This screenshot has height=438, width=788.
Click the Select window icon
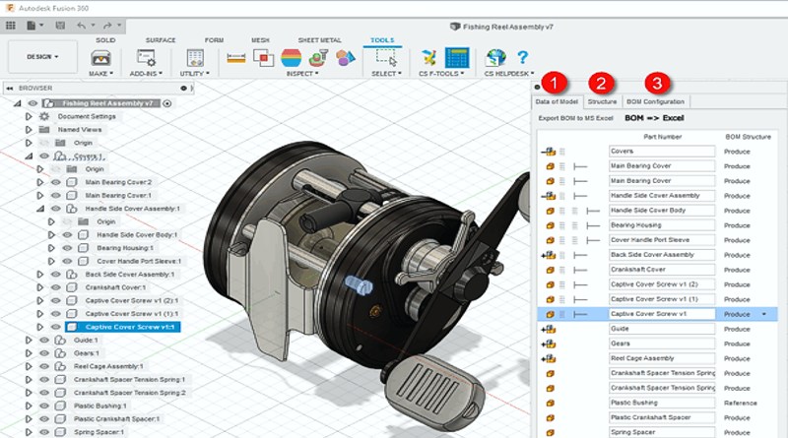(x=385, y=58)
